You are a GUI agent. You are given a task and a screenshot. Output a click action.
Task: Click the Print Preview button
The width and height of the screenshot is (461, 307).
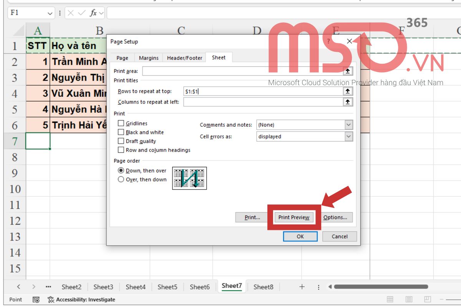tap(294, 217)
